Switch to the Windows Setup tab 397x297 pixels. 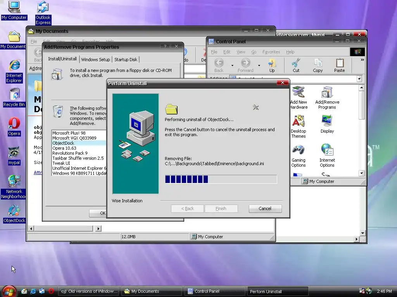(95, 60)
